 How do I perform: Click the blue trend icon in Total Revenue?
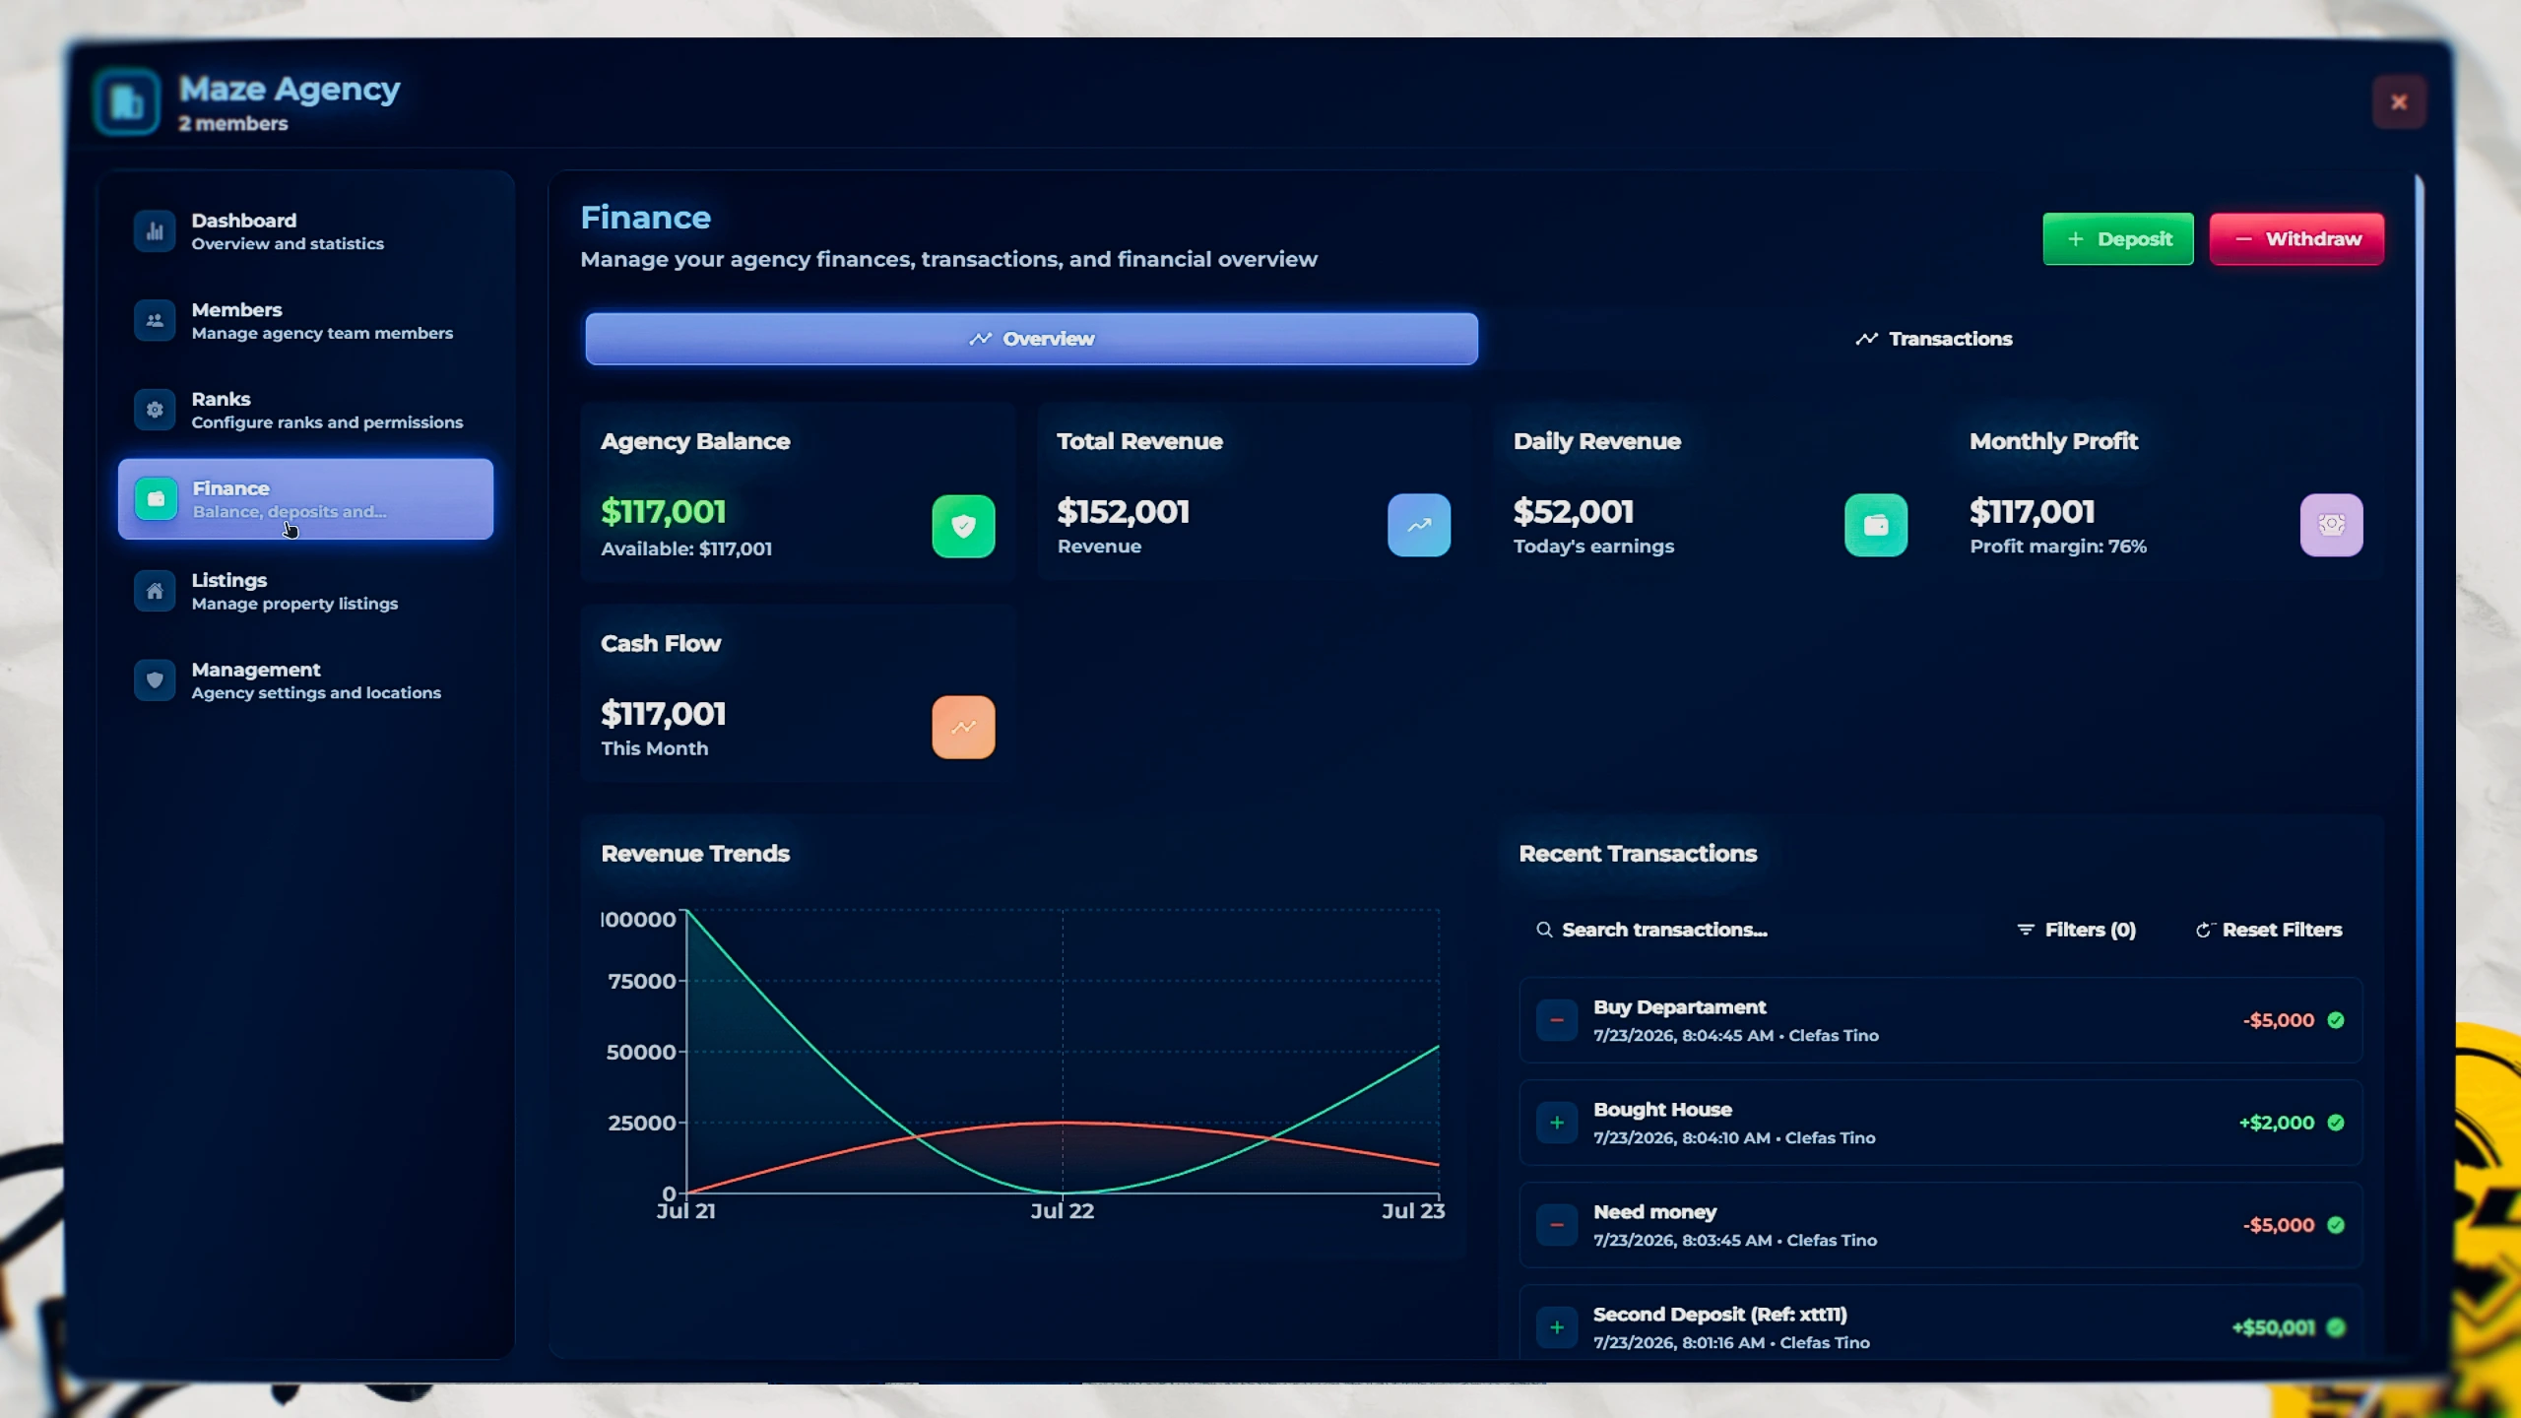pos(1419,525)
